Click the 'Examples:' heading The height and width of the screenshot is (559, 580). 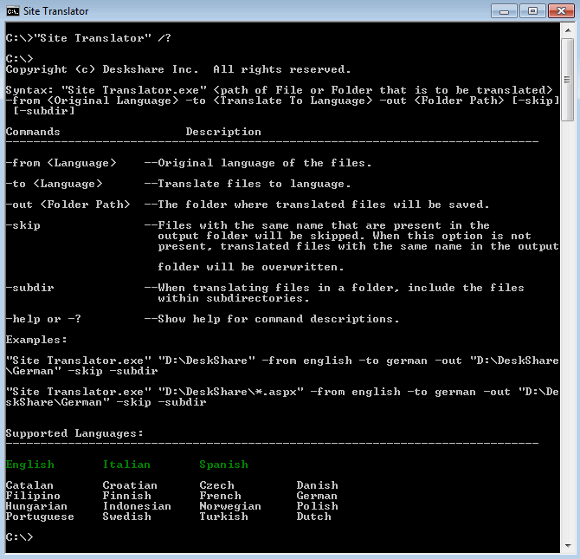[x=36, y=340]
